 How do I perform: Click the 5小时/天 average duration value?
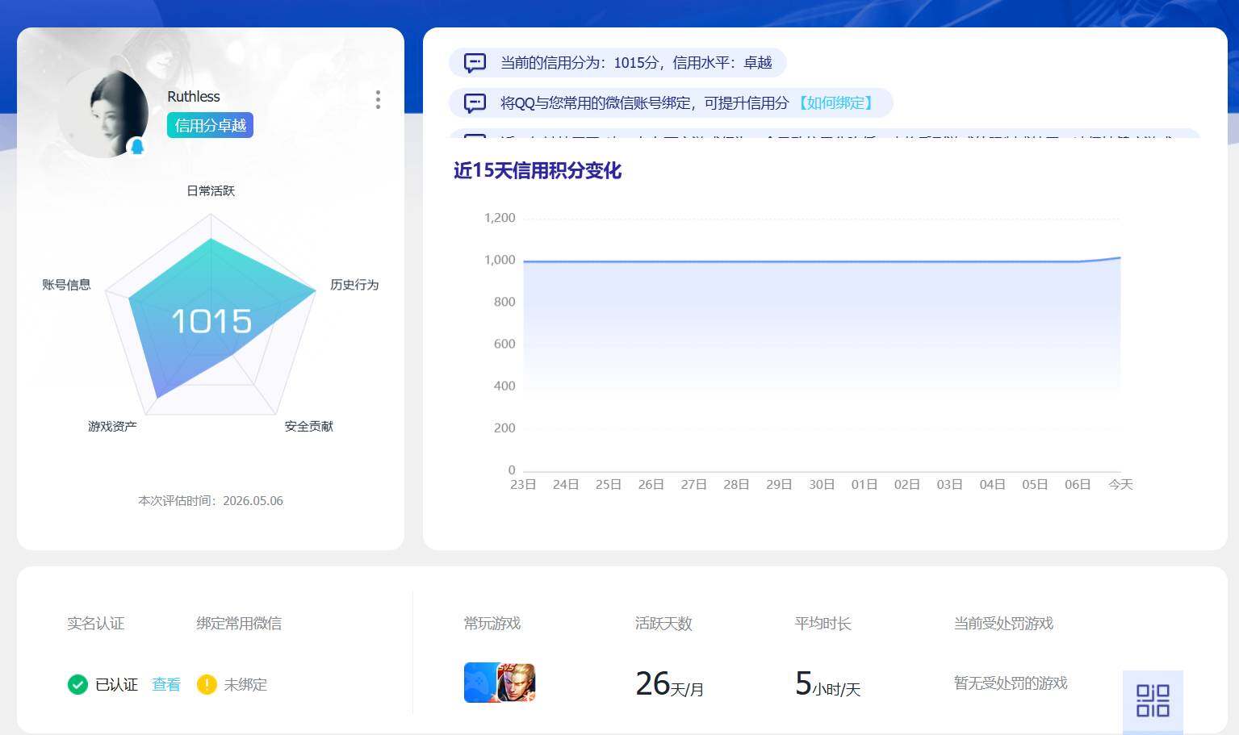pyautogui.click(x=827, y=684)
